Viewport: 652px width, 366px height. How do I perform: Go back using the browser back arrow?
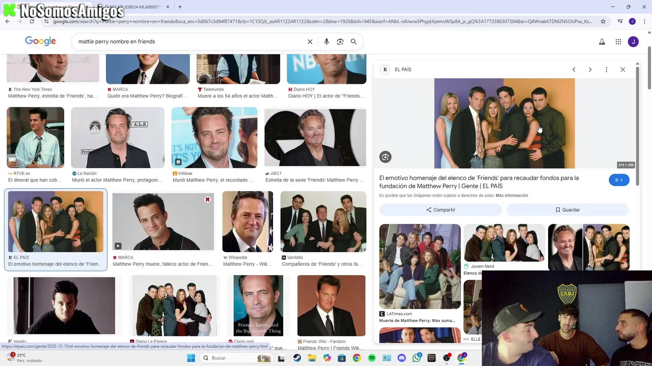click(7, 21)
